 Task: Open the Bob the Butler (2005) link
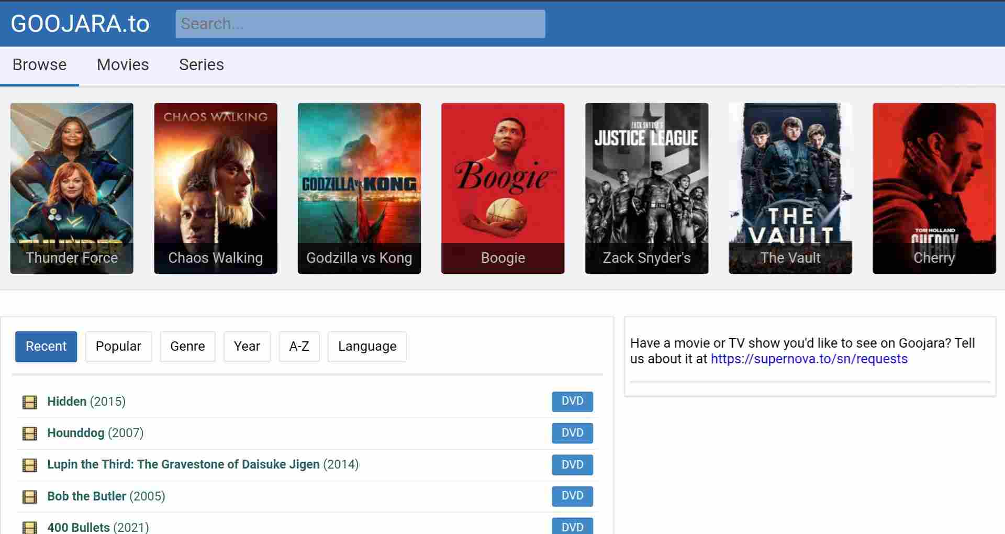[x=106, y=496]
